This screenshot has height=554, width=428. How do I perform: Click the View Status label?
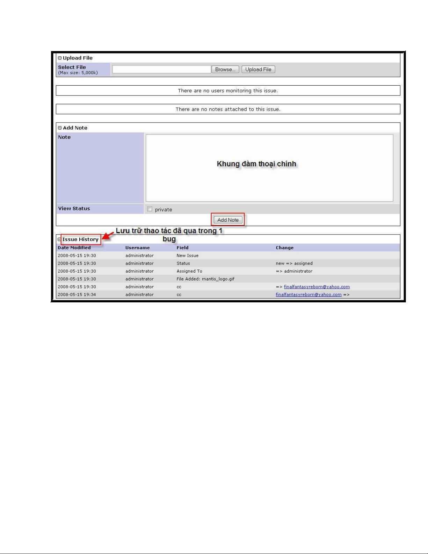[x=74, y=209]
